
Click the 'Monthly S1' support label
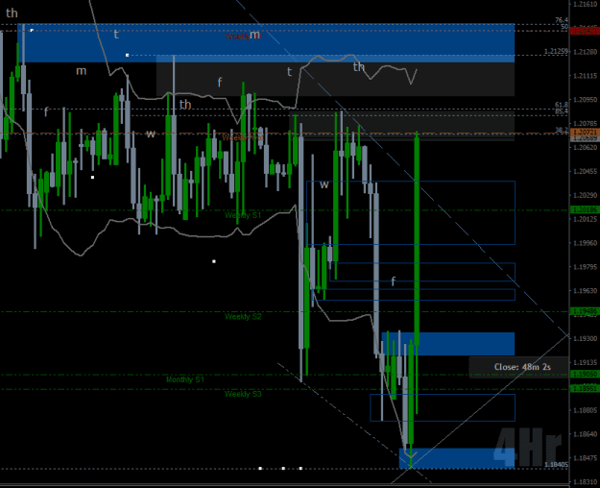185,379
